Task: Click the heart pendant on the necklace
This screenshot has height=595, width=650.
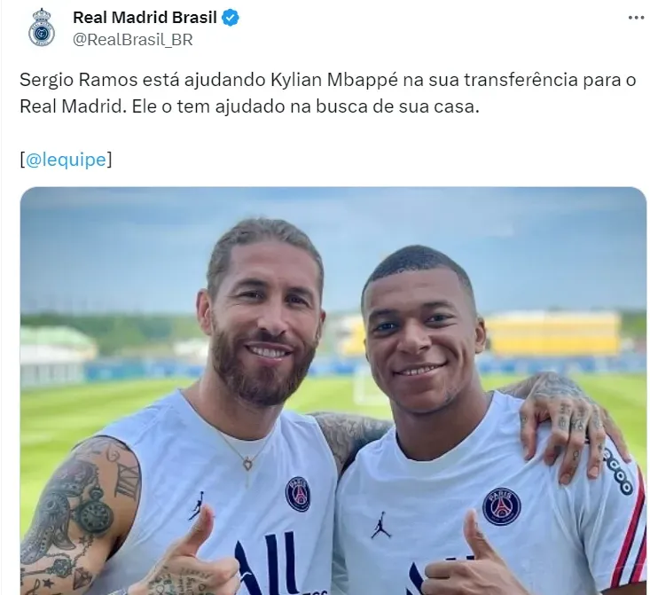Action: coord(247,463)
